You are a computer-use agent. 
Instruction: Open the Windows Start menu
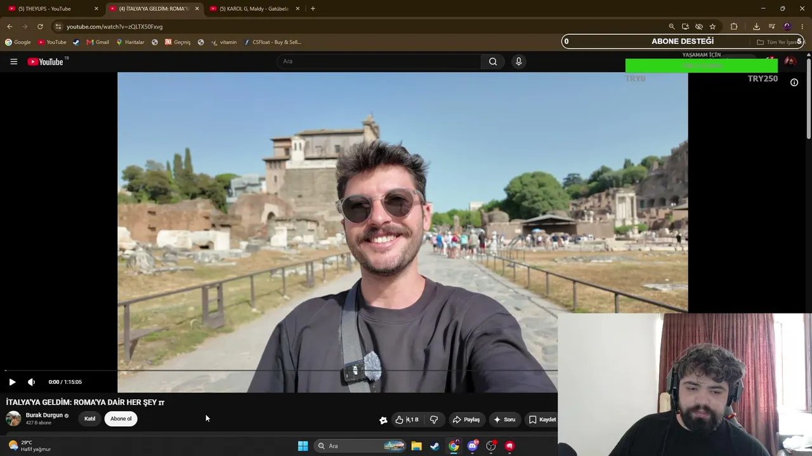pyautogui.click(x=303, y=446)
